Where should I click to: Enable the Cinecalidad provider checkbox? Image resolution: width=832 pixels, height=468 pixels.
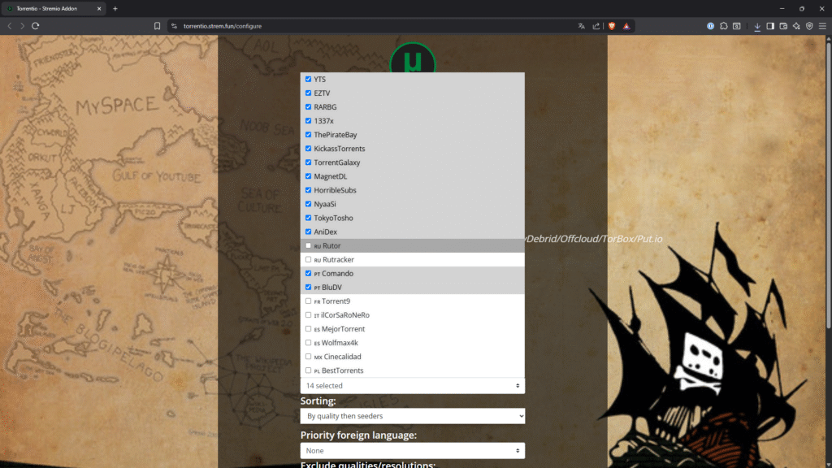308,357
